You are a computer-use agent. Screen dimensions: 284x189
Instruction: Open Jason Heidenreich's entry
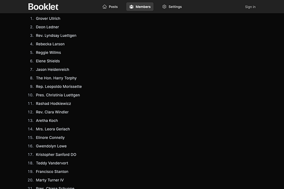pyautogui.click(x=53, y=69)
